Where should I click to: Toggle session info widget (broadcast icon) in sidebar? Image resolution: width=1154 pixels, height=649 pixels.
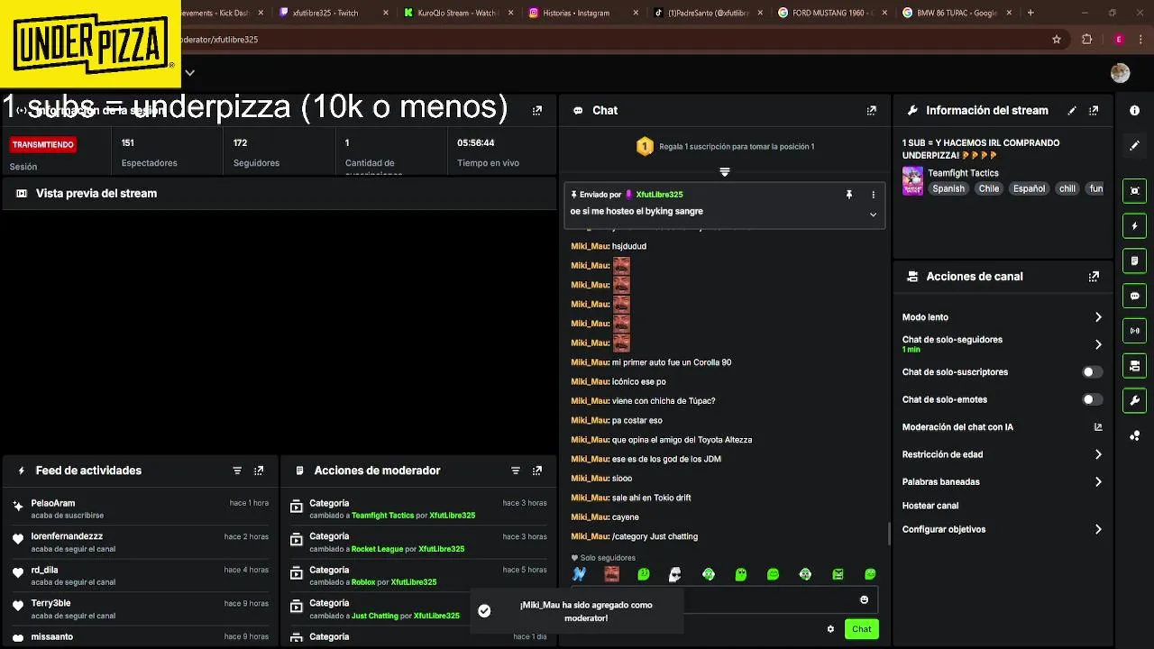1134,331
